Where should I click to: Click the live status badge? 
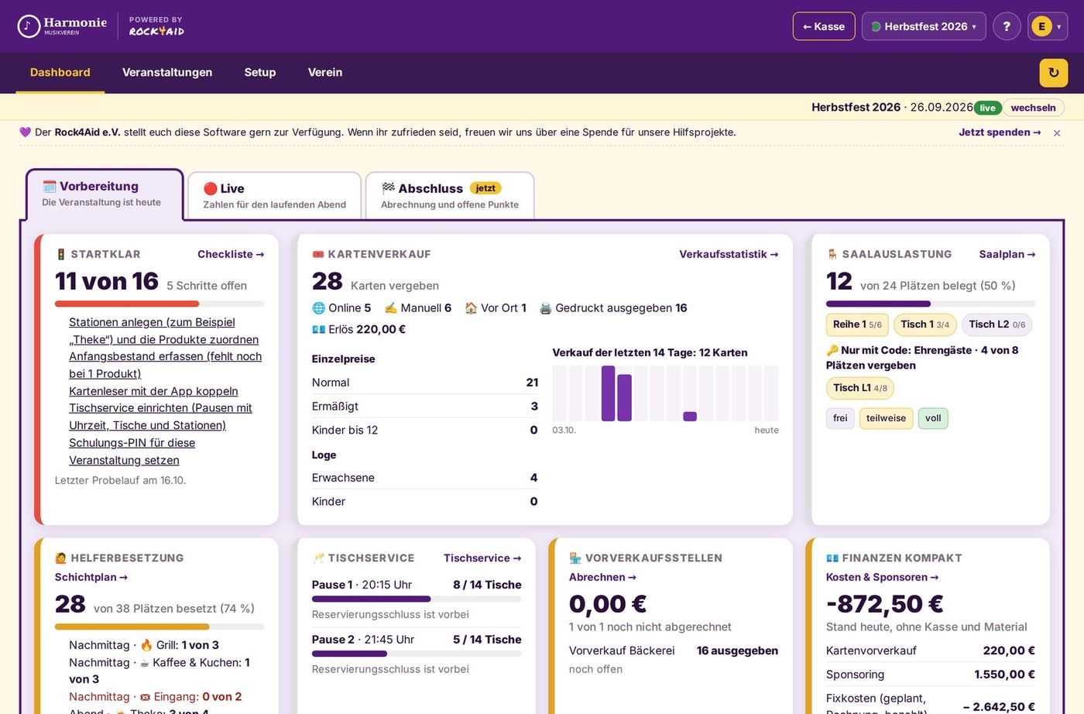[x=987, y=108]
